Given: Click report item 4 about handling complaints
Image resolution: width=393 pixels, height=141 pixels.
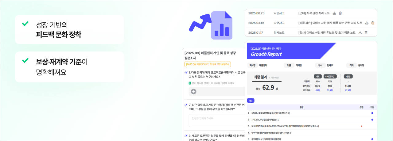Looking at the screenshot, I should pyautogui.click(x=271, y=133).
